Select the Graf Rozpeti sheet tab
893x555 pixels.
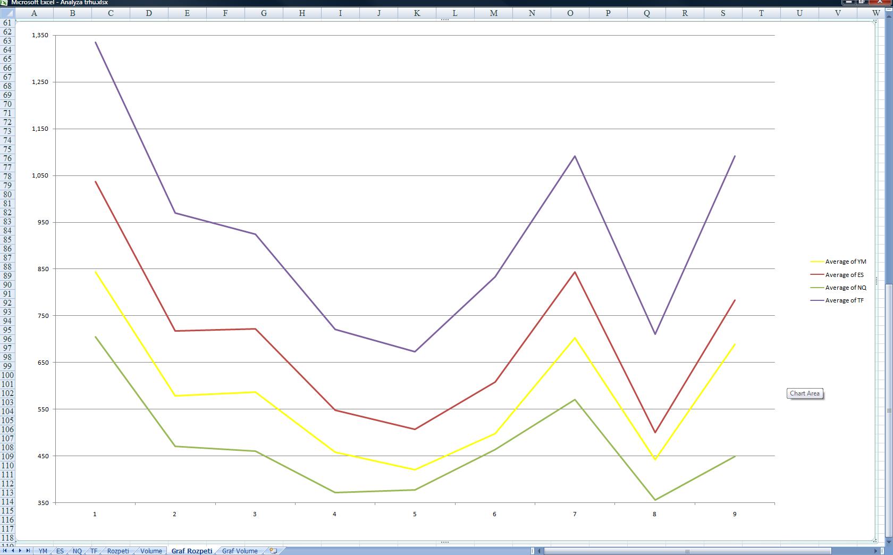pos(192,551)
